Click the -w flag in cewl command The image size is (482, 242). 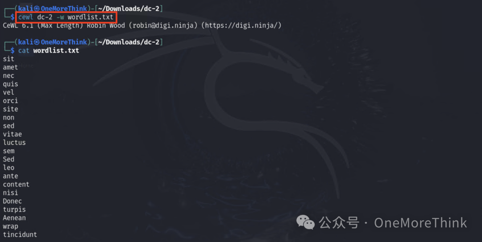pyautogui.click(x=60, y=17)
